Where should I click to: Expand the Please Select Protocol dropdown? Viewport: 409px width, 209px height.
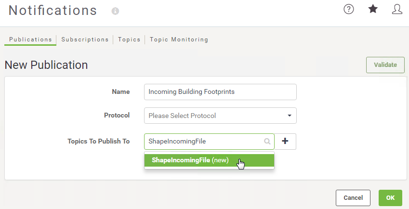(x=220, y=116)
